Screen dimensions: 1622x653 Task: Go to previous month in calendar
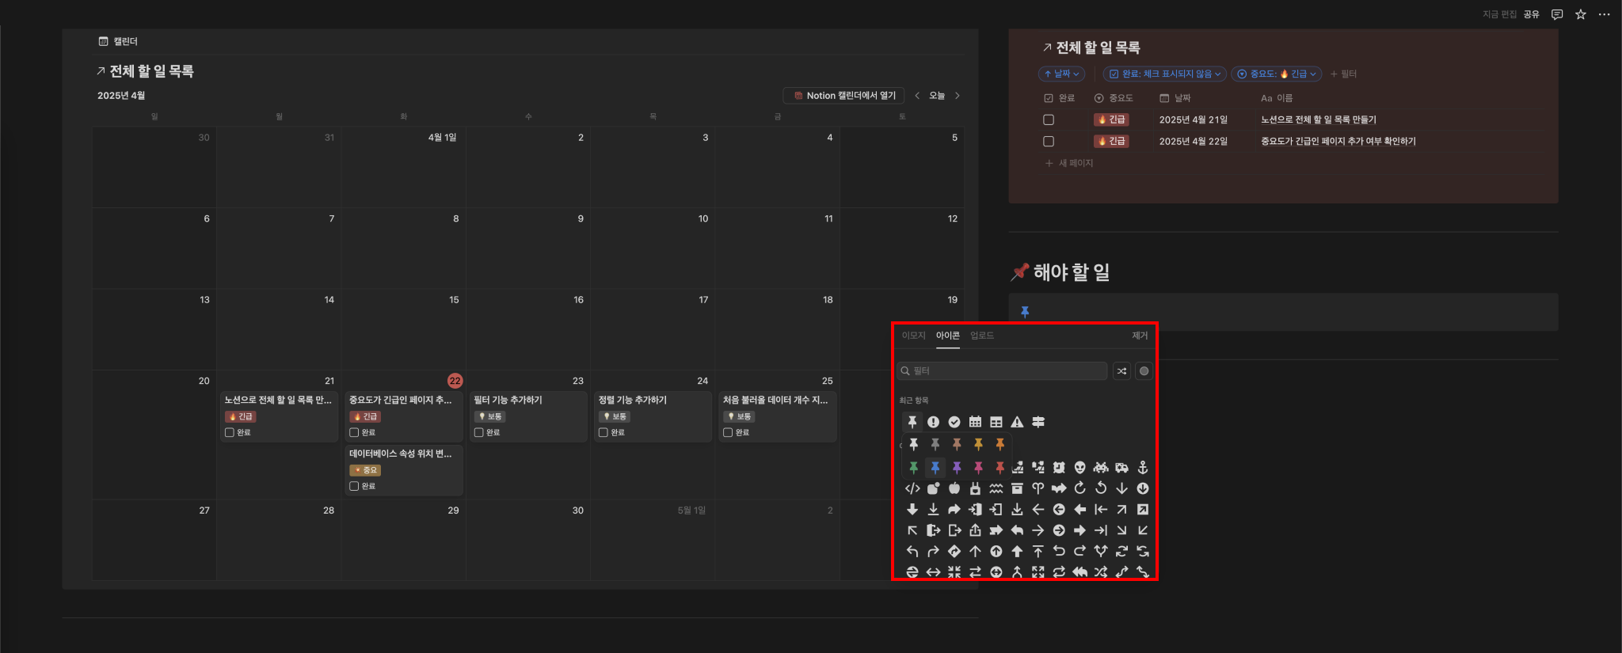(x=917, y=96)
